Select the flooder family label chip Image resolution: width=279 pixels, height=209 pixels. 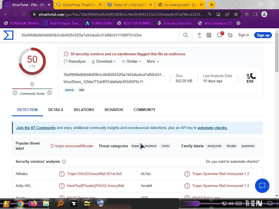click(x=231, y=146)
